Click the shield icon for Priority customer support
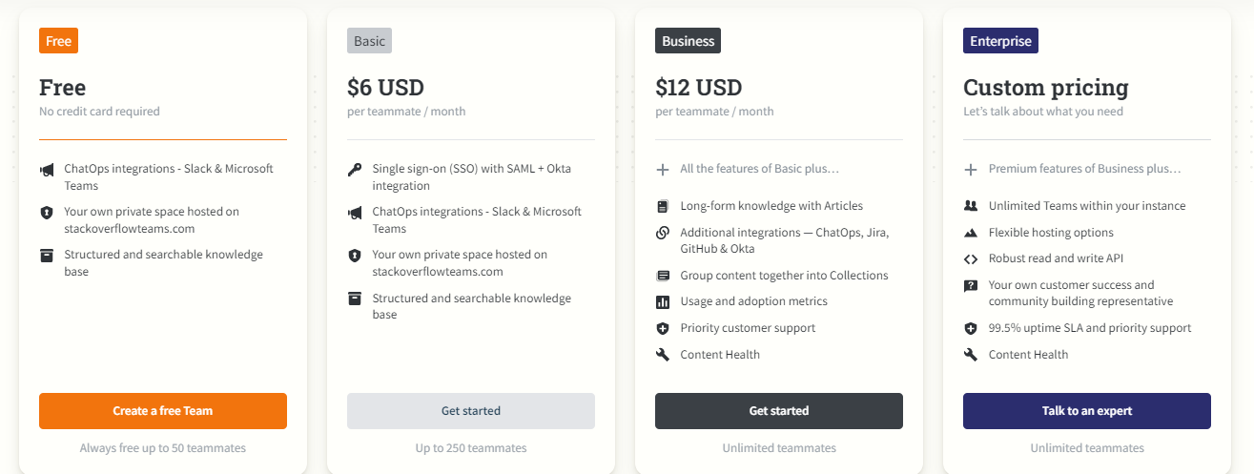 point(663,328)
